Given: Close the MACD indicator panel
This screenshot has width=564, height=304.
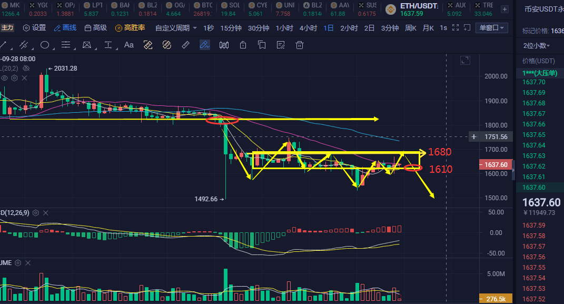Looking at the screenshot, I should [x=46, y=213].
